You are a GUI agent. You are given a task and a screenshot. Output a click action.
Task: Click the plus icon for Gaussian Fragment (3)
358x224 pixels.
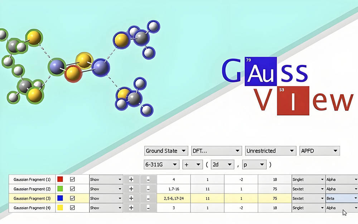tap(131, 198)
